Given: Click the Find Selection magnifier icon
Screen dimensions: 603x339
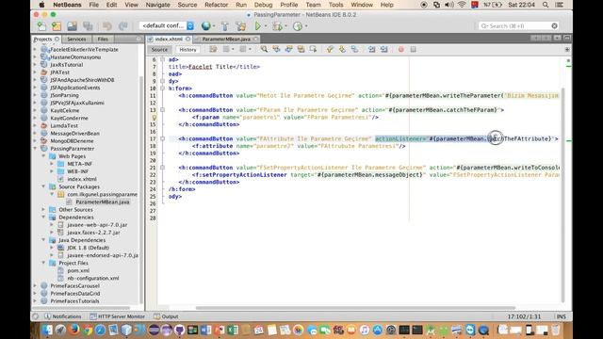Looking at the screenshot, I should click(264, 49).
